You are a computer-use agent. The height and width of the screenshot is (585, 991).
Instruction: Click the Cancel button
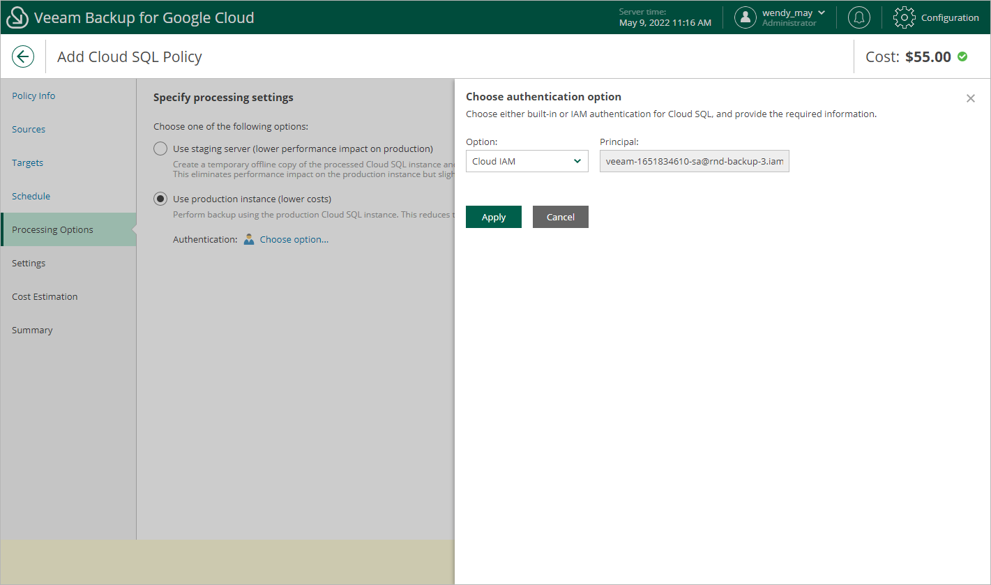(561, 217)
